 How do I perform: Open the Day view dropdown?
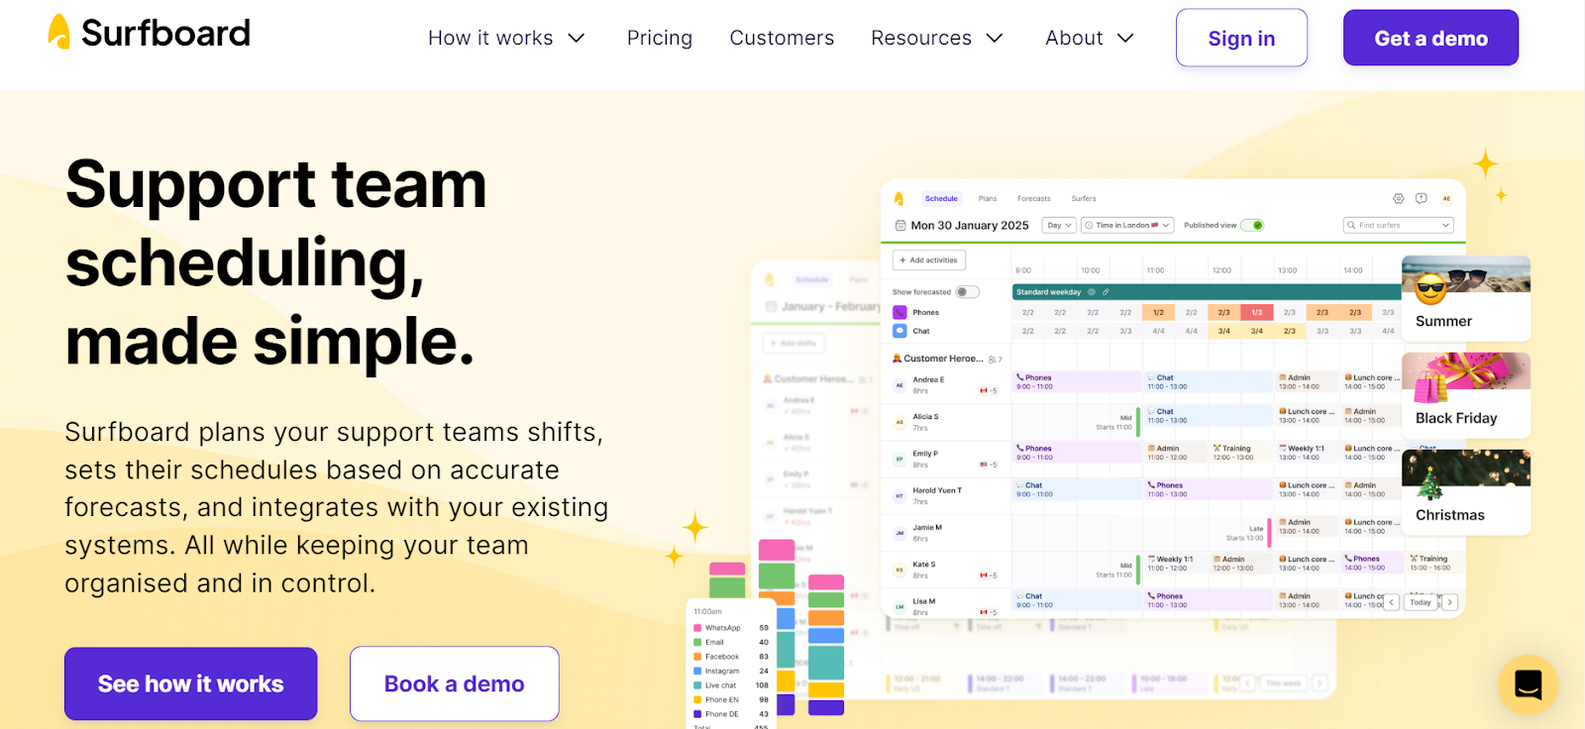click(x=1059, y=226)
